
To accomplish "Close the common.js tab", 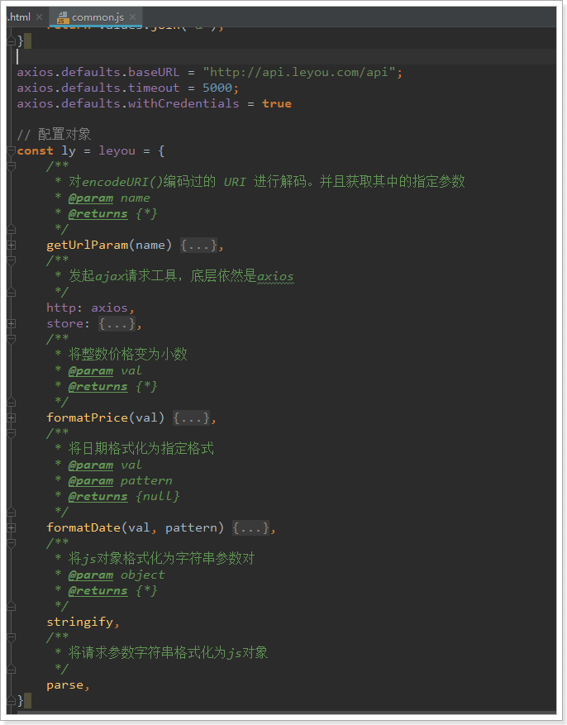I will [x=133, y=17].
